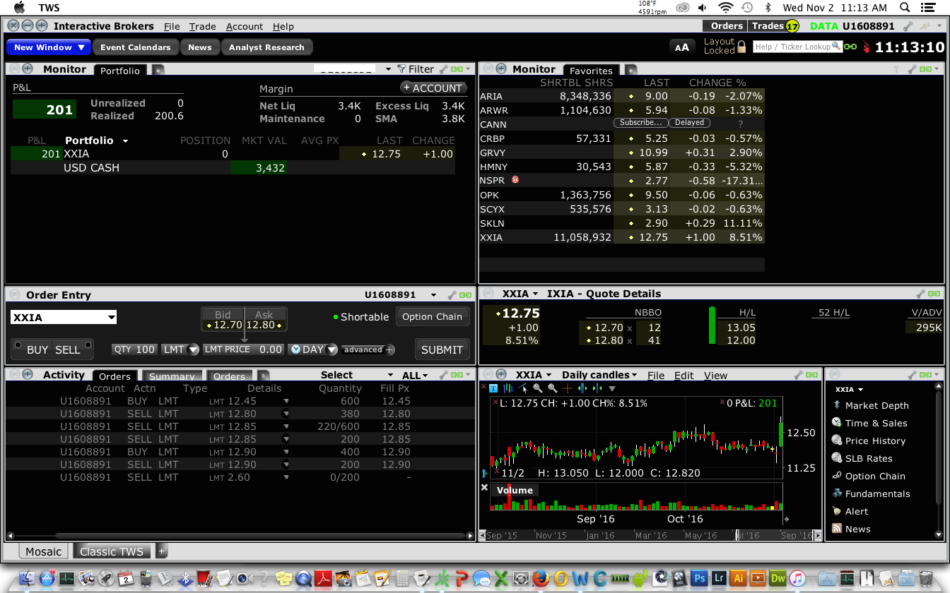Open the File menu in Interactive Brokers

(x=172, y=26)
